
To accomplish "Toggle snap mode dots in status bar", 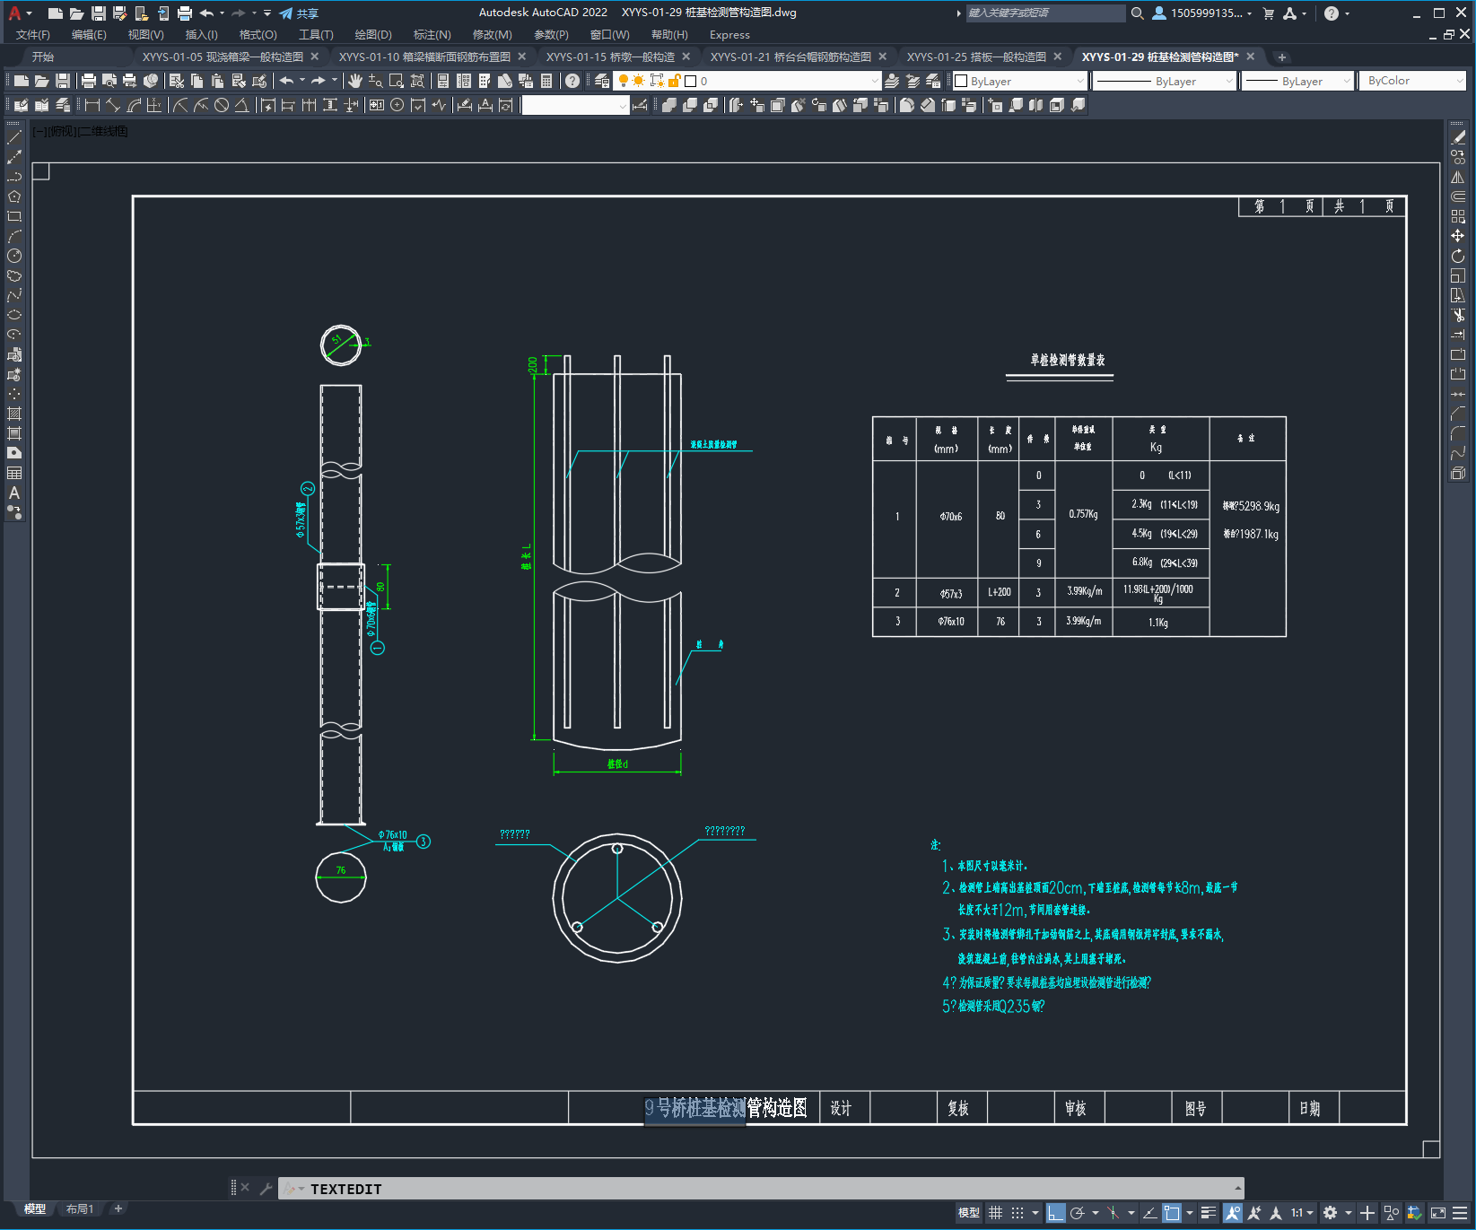I will (x=1017, y=1213).
